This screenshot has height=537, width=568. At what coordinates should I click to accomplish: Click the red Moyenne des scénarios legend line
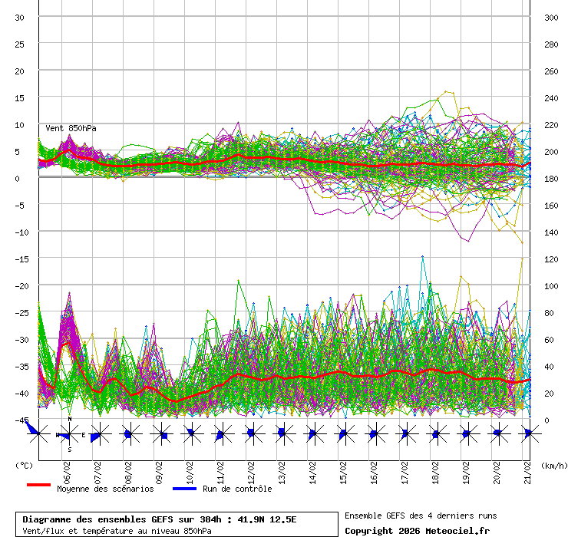38,486
